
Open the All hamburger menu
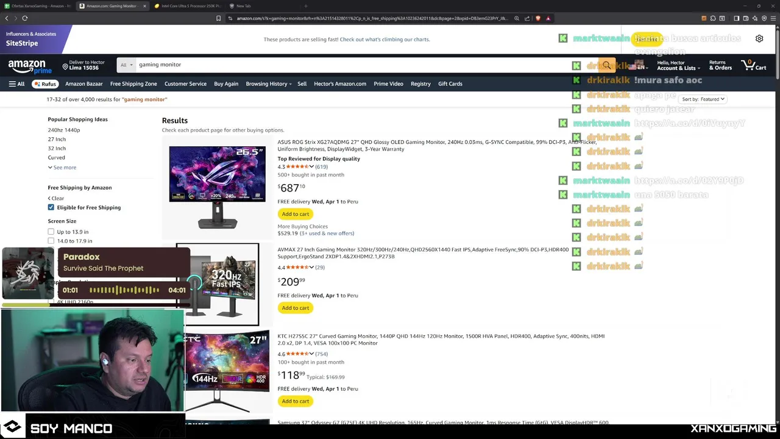click(x=16, y=84)
